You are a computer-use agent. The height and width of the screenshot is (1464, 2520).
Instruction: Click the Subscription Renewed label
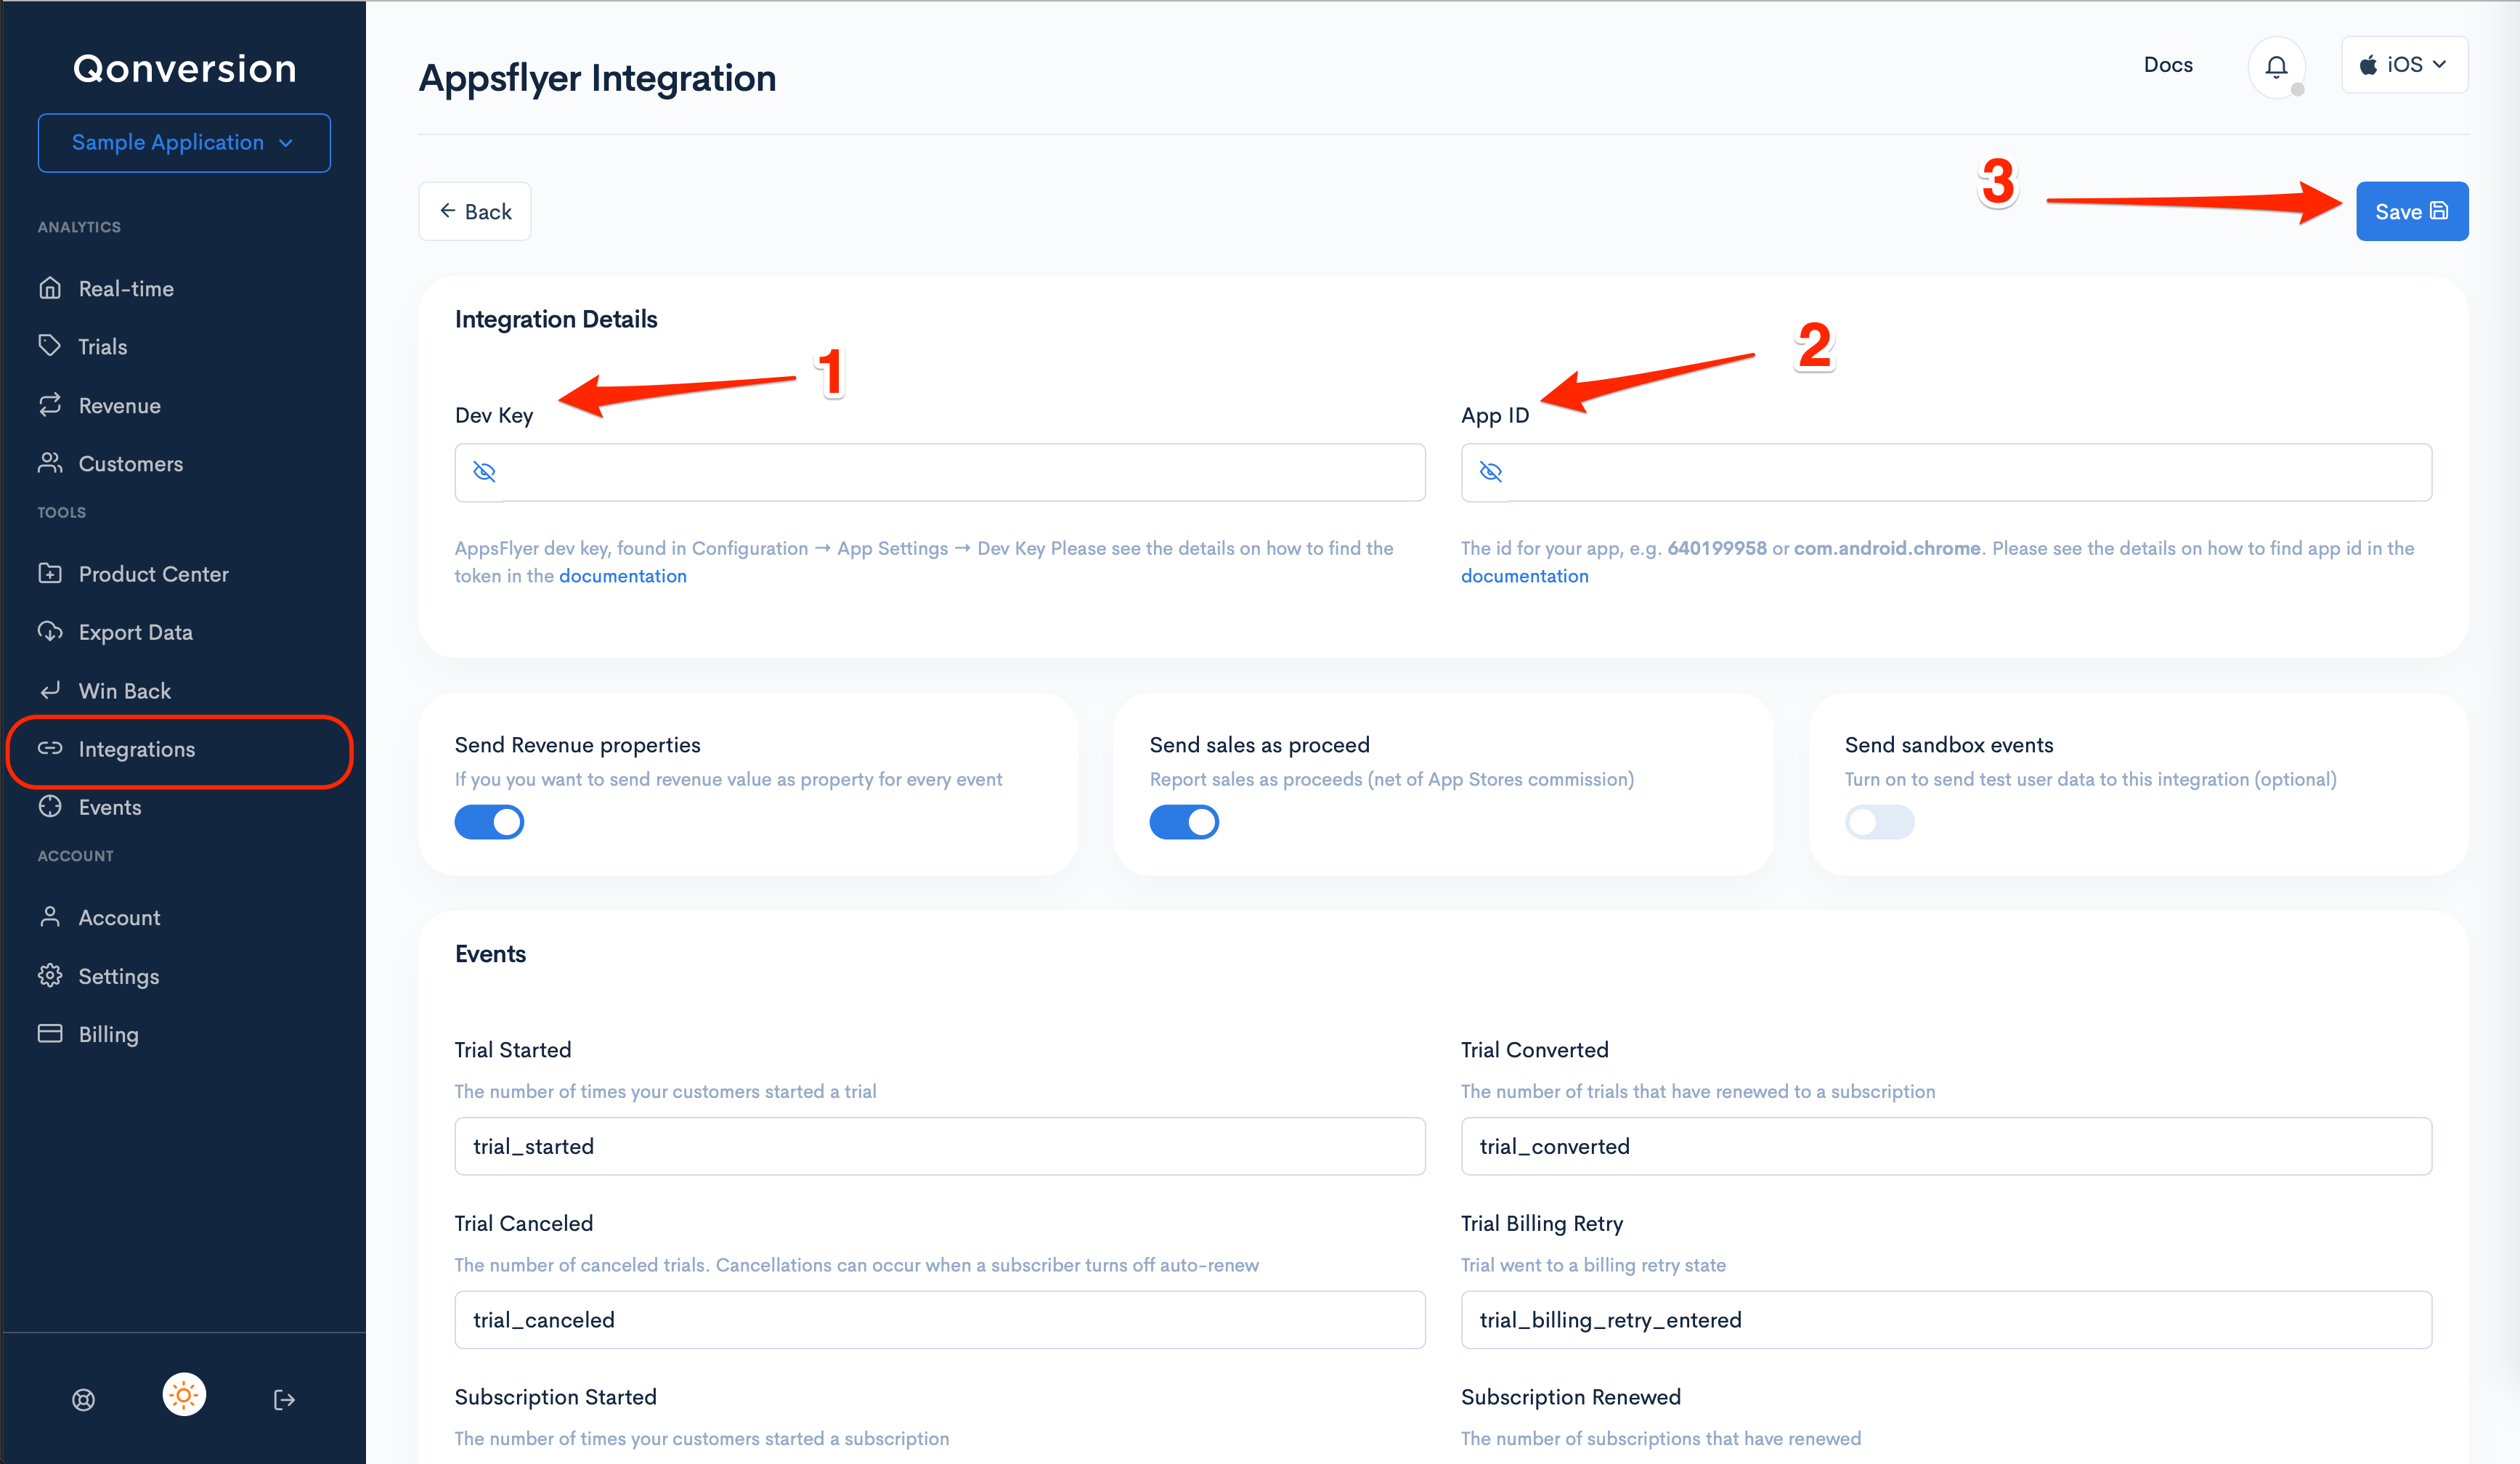pyautogui.click(x=1570, y=1397)
